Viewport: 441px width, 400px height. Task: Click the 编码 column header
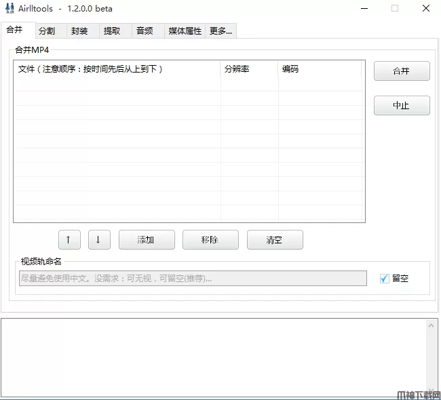tap(319, 69)
